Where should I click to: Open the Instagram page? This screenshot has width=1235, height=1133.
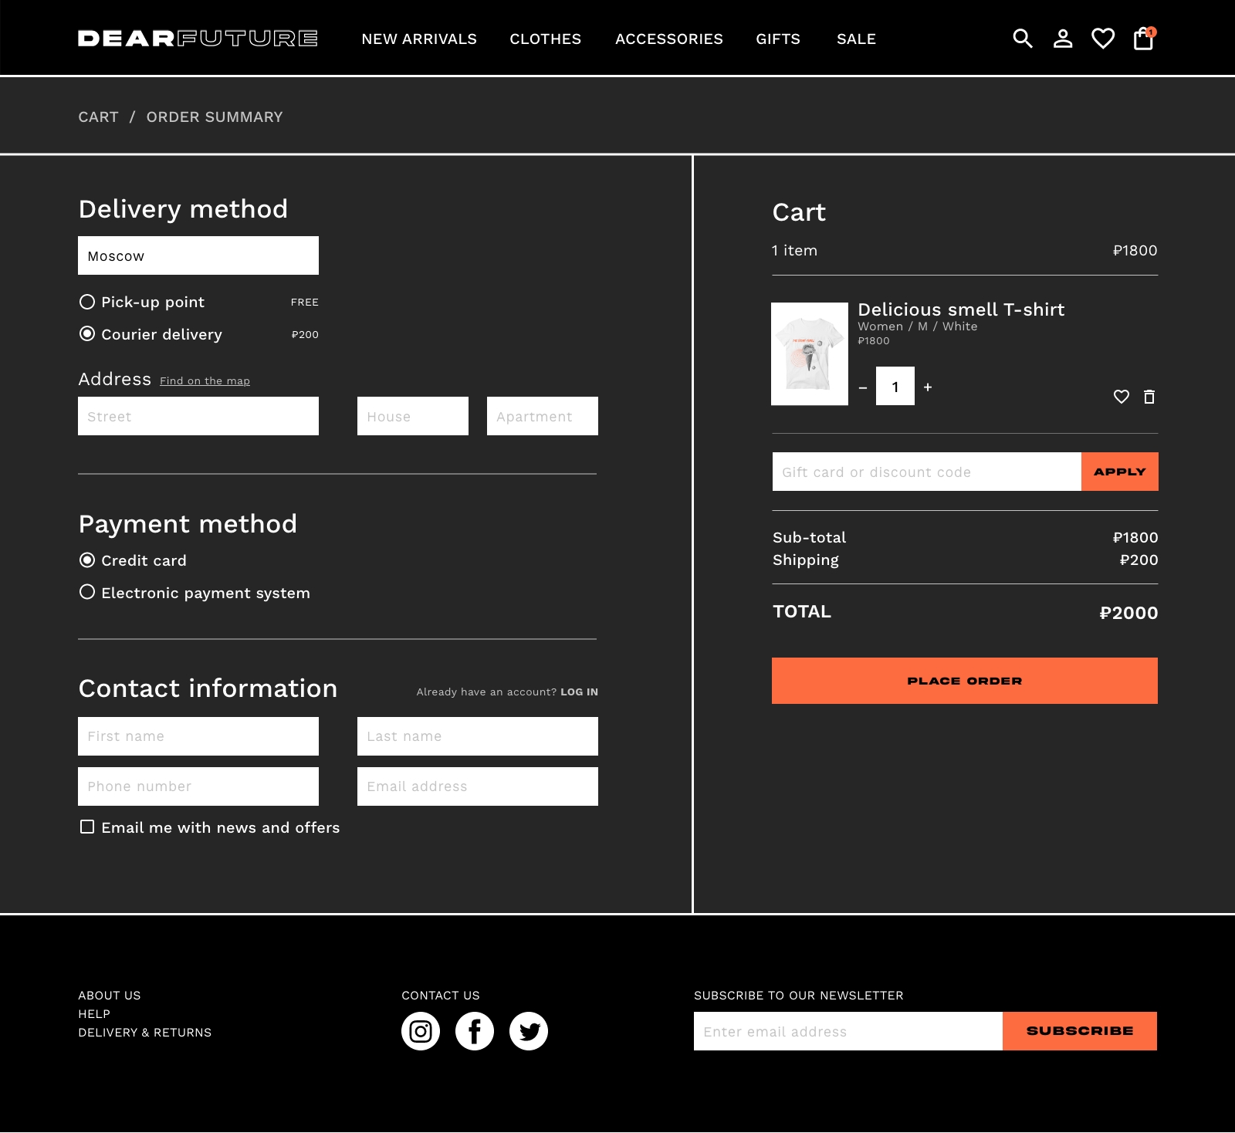coord(421,1031)
